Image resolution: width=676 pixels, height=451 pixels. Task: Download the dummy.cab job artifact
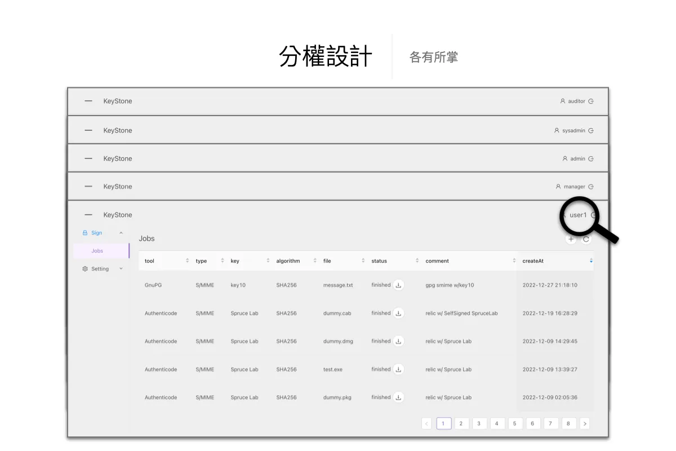coord(399,313)
